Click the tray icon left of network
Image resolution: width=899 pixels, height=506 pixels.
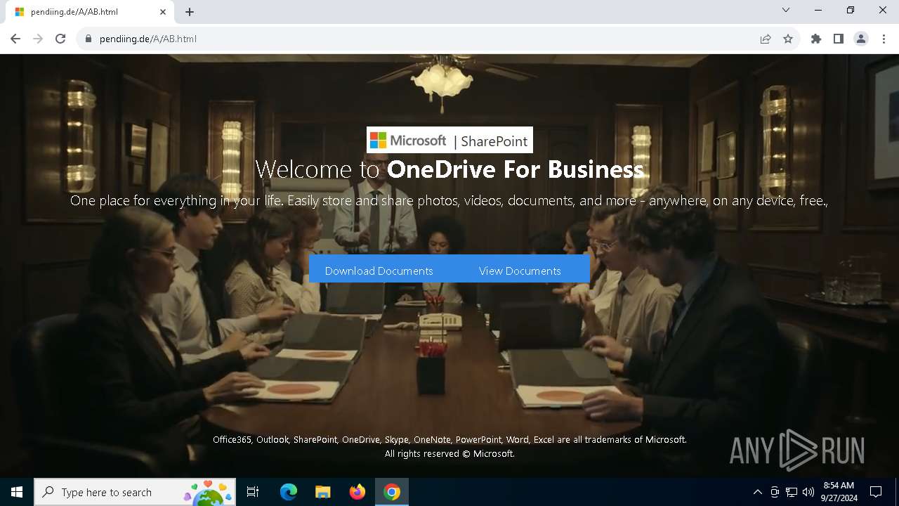(775, 492)
